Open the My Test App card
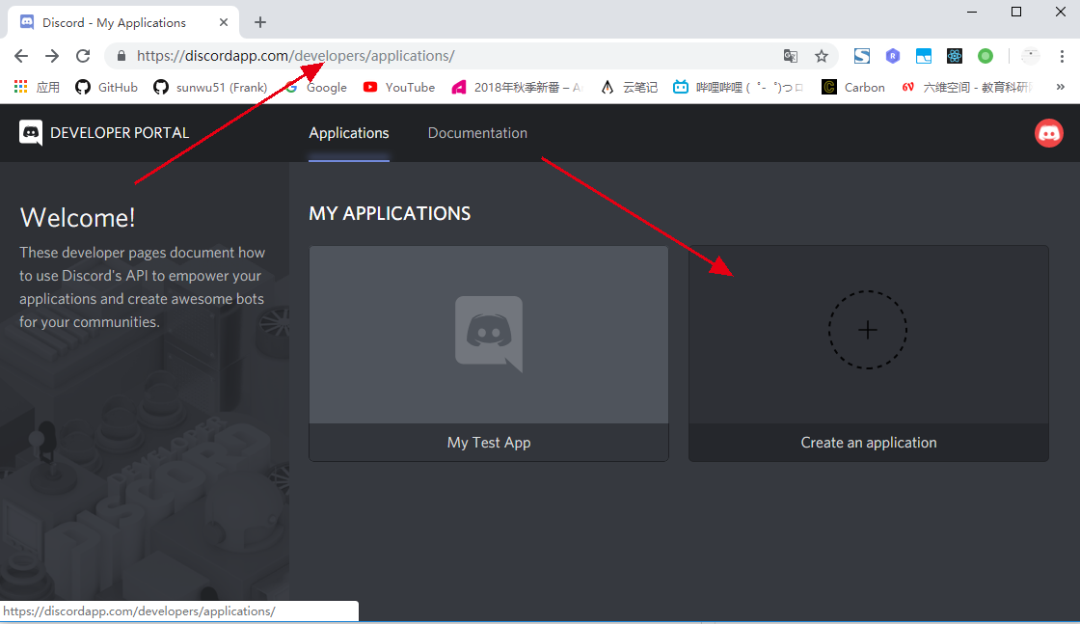1080x624 pixels. pyautogui.click(x=489, y=353)
